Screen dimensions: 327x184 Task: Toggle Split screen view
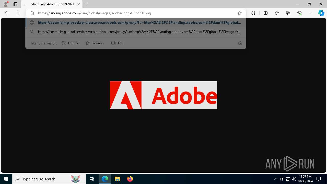pos(265,13)
